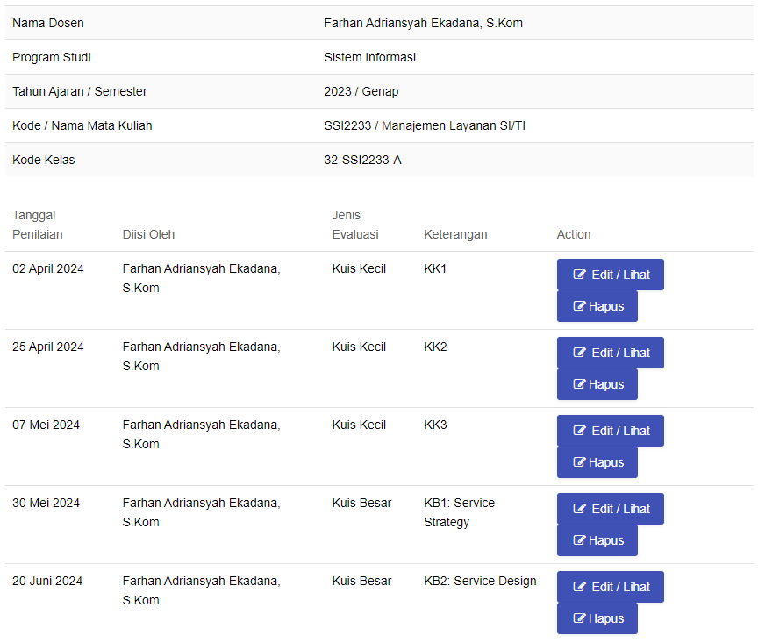Open Edit / Lihat for the 20 Juni 2024 evaluation
Viewport: 758px width, 643px height.
coord(610,587)
